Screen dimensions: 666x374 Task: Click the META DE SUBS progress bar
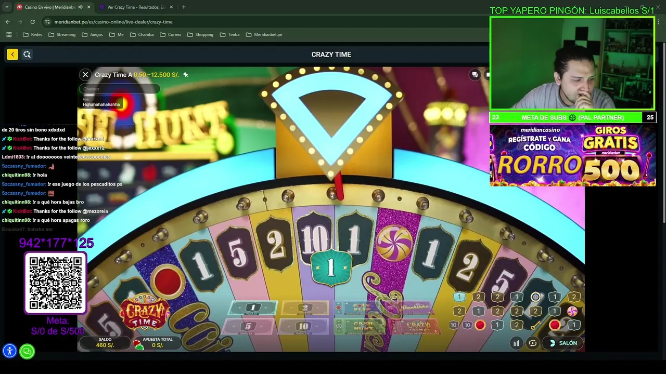pyautogui.click(x=572, y=118)
